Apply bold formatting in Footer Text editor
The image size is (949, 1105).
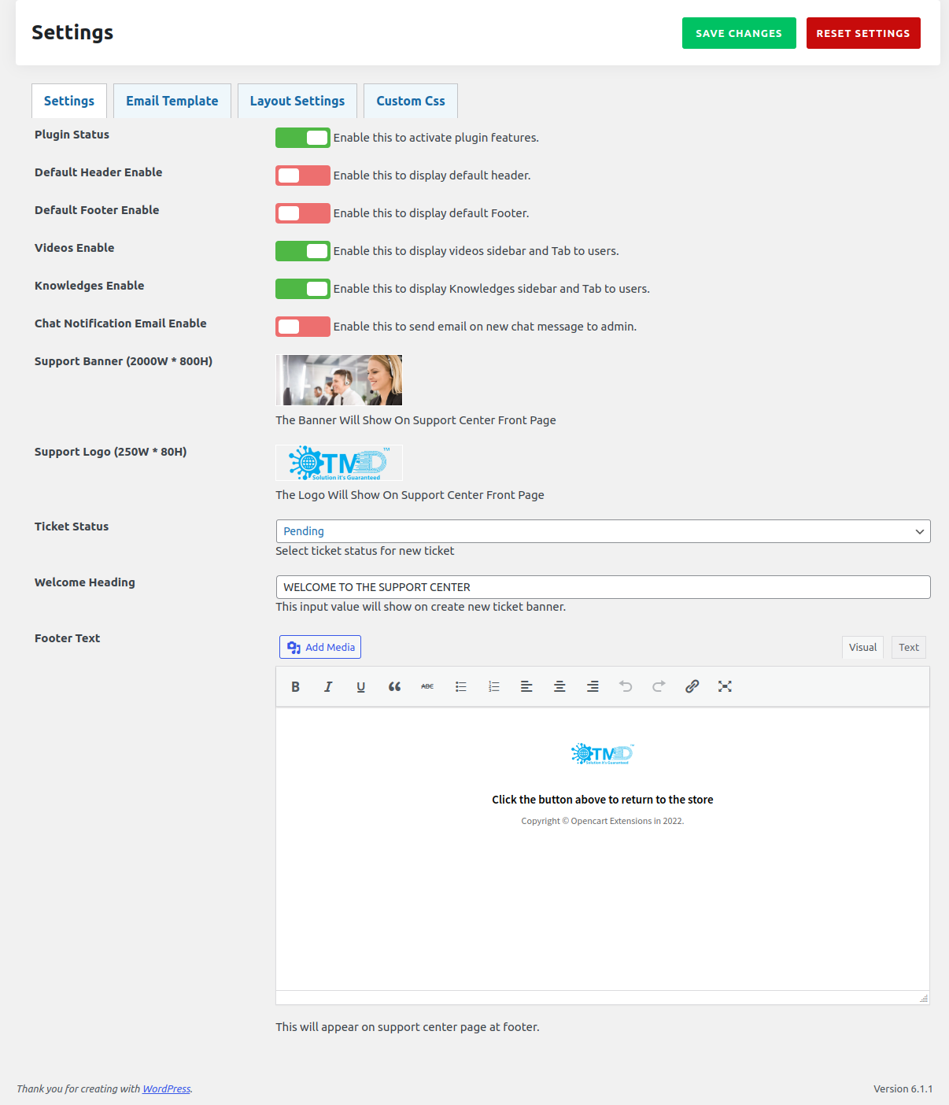295,686
